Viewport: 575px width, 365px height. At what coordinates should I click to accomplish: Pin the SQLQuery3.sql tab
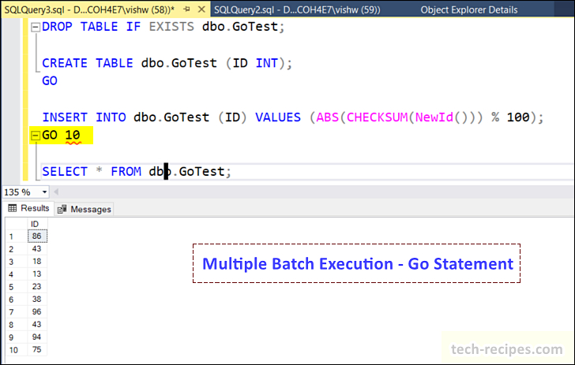pyautogui.click(x=187, y=9)
